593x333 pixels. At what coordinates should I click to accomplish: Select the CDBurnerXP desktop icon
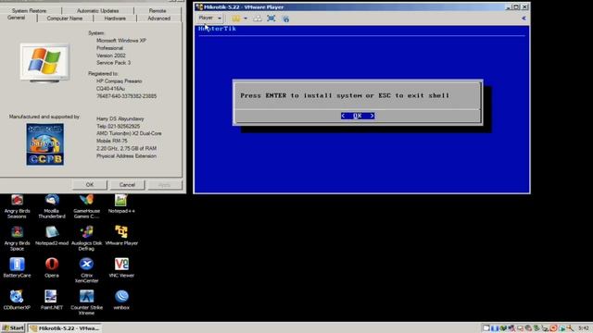(17, 300)
